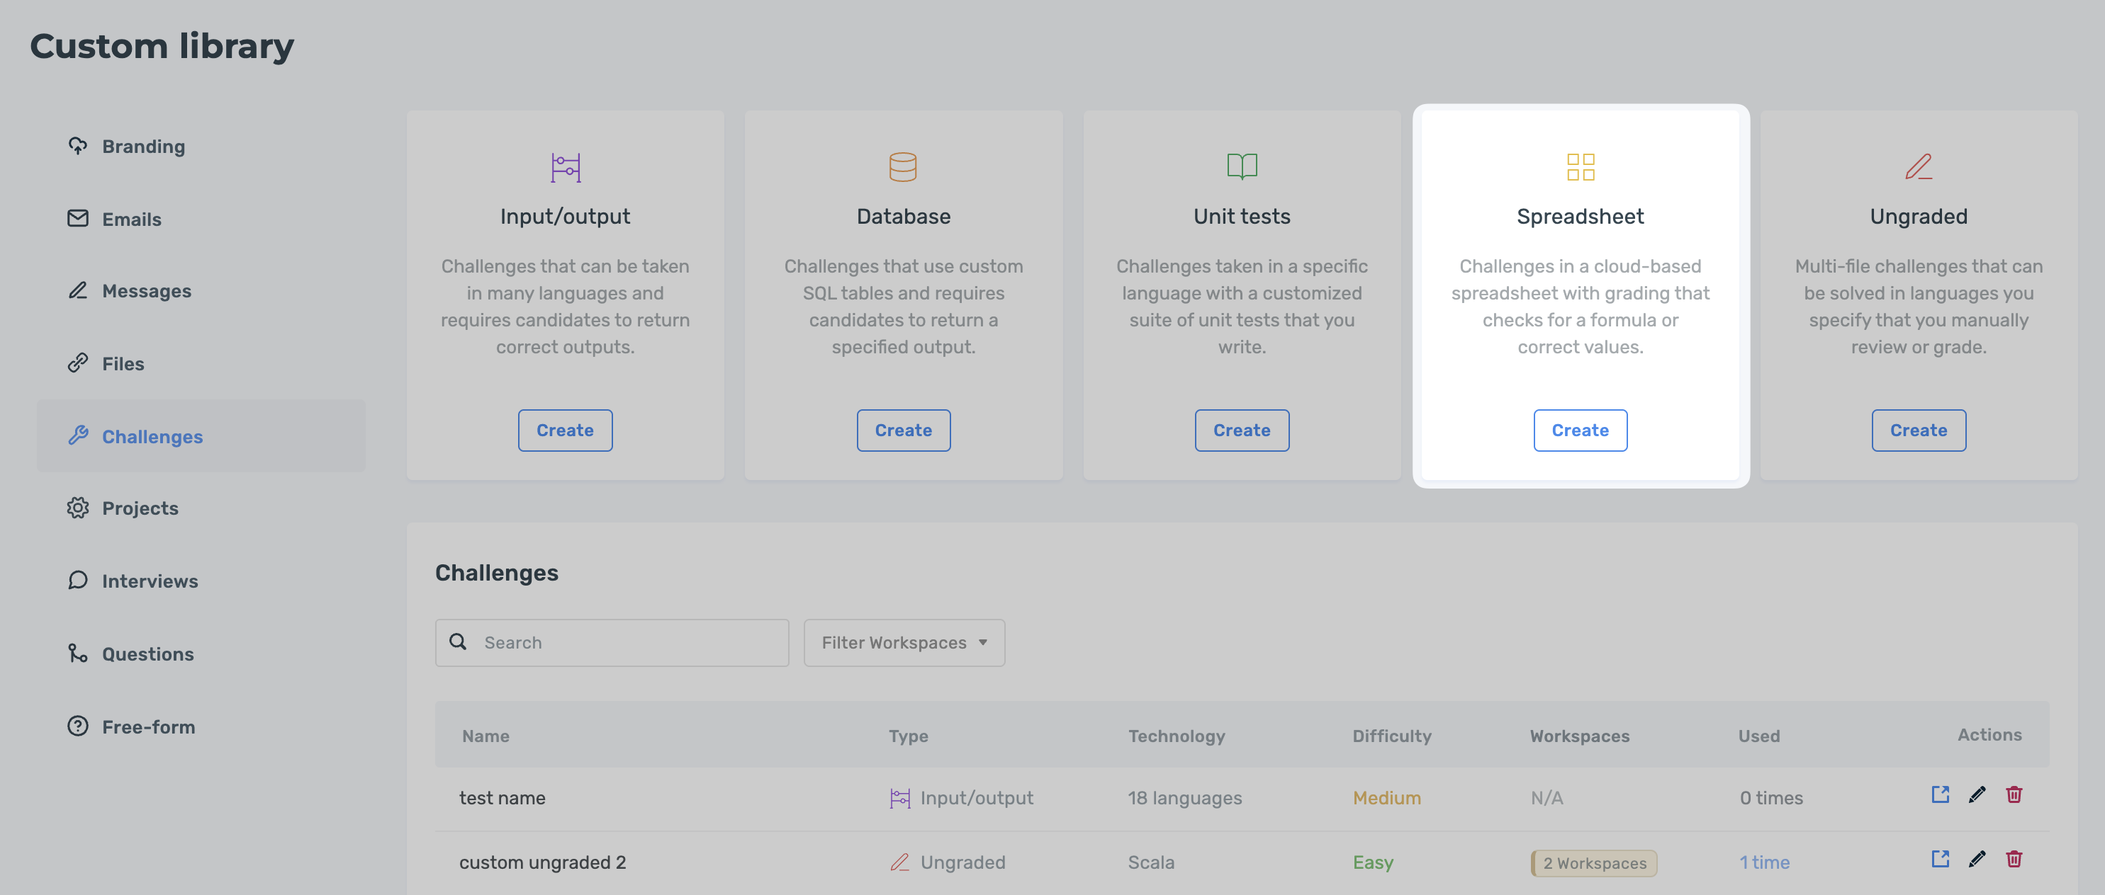Open test name challenge in external view icon
This screenshot has width=2105, height=895.
[x=1941, y=795]
